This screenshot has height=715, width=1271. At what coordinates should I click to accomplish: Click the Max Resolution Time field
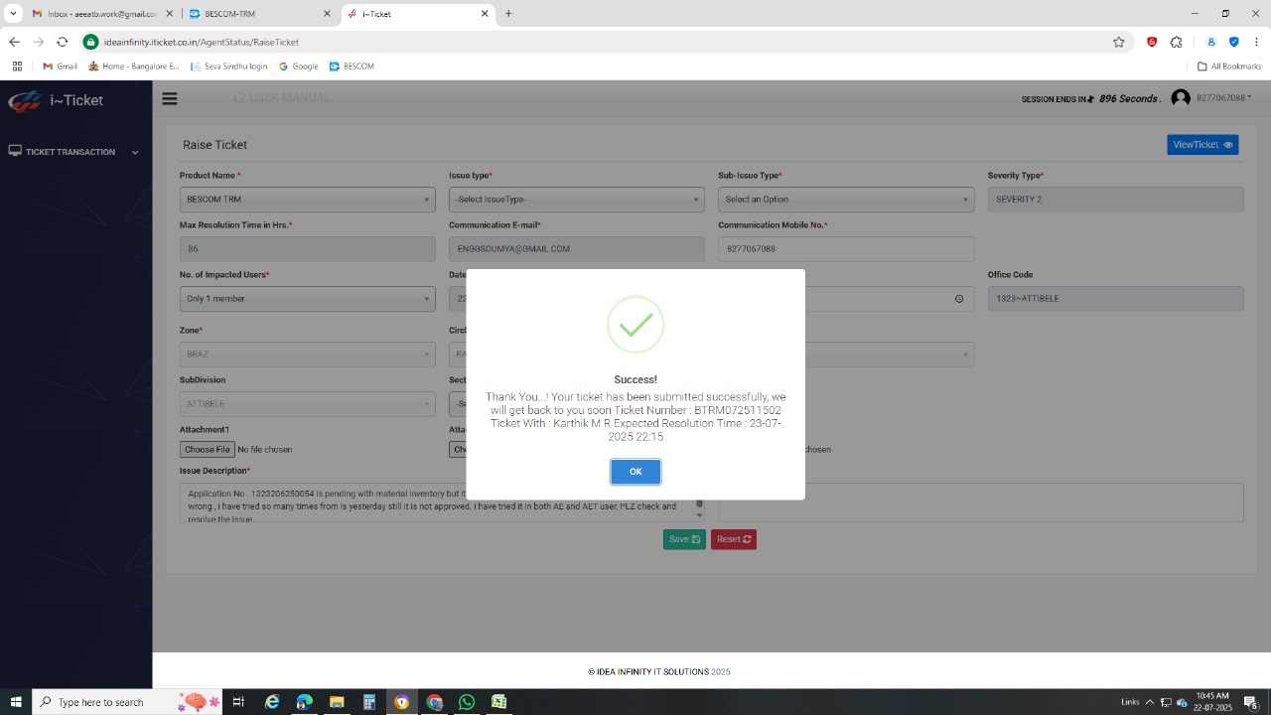308,249
